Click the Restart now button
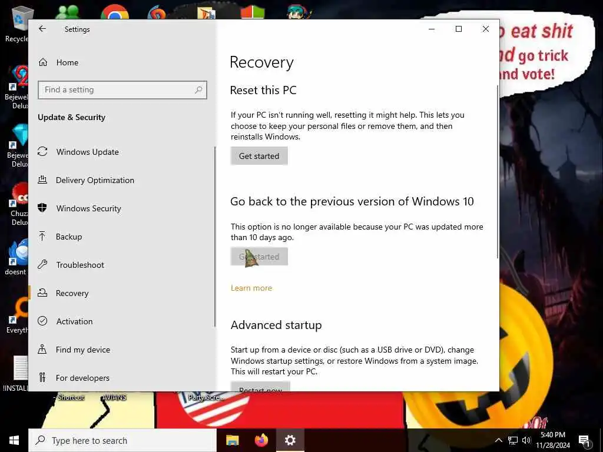Screen dimensions: 603x452 [260, 387]
